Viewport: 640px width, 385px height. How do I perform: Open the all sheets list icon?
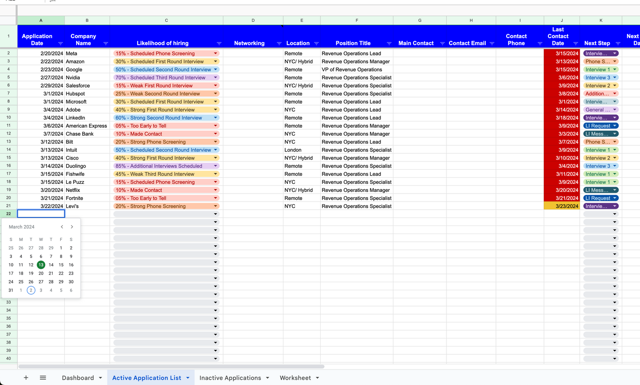(43, 377)
